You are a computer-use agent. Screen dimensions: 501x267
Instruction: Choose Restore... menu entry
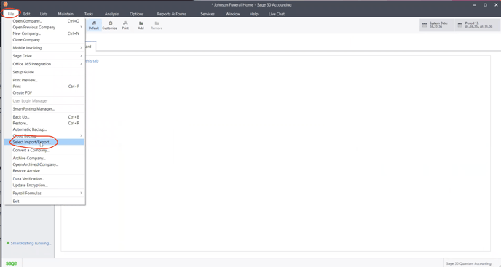tap(44, 123)
